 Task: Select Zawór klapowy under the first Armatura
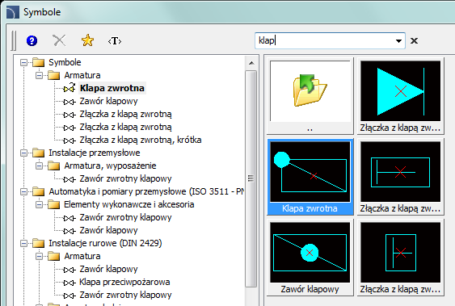(108, 101)
